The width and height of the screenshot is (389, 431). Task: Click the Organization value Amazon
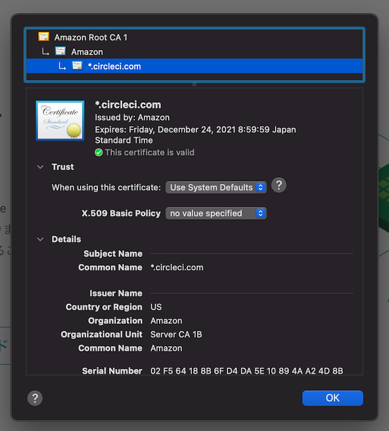(166, 321)
